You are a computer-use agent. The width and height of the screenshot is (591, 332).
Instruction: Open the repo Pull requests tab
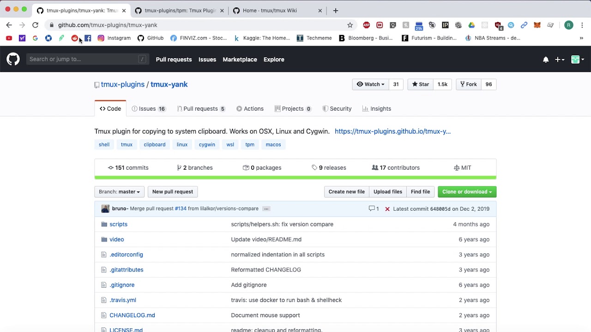(x=201, y=109)
